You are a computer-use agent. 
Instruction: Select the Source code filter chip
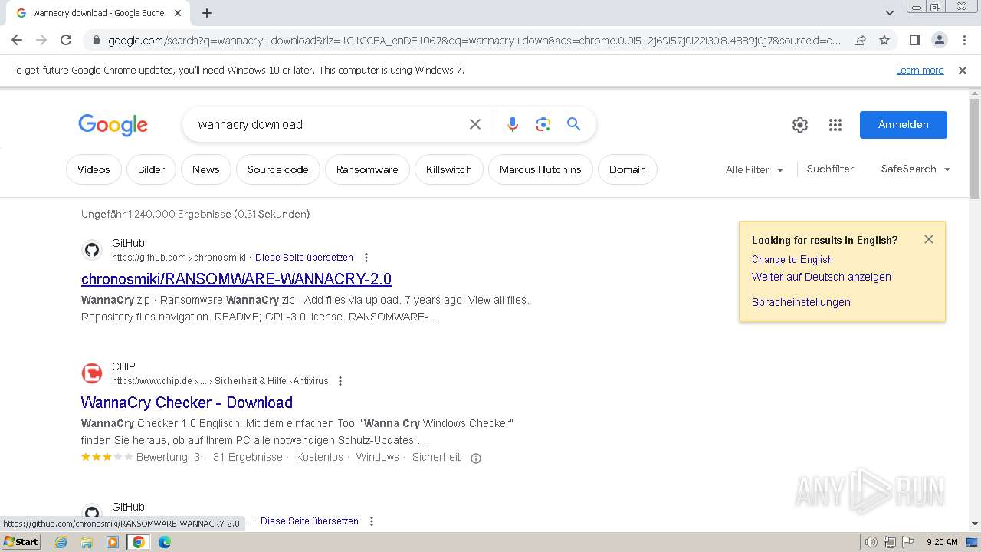(x=277, y=169)
